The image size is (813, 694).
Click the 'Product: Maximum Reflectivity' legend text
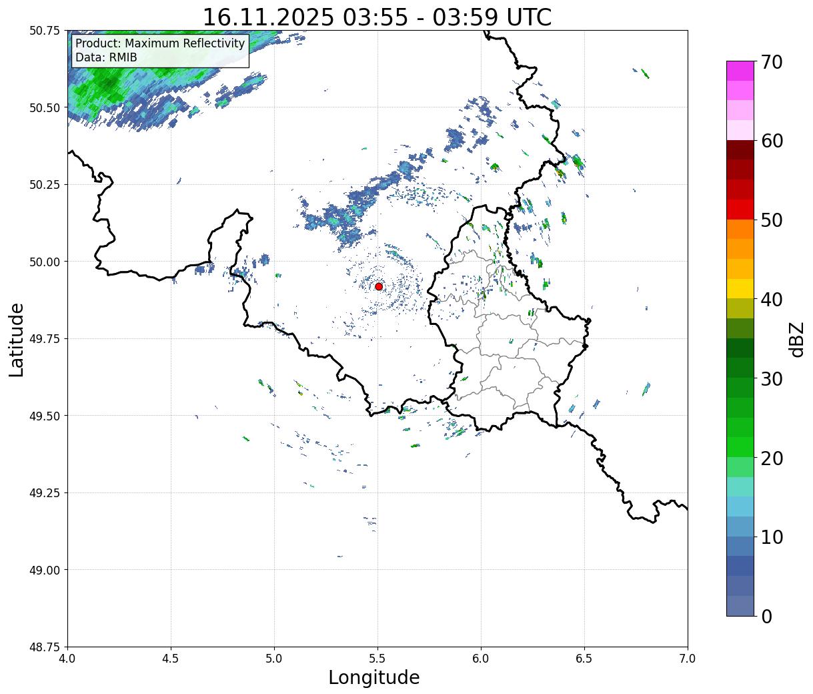click(160, 43)
